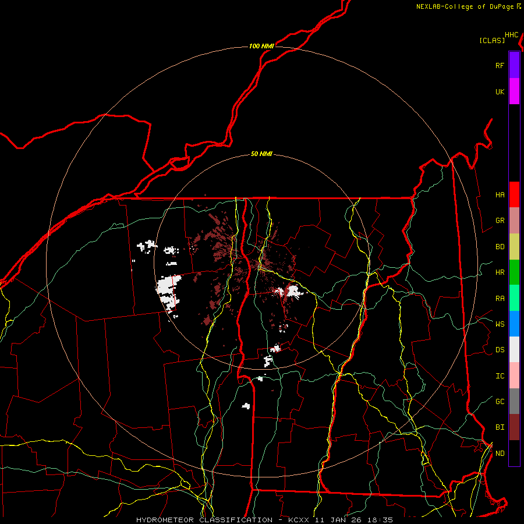The width and height of the screenshot is (524, 524).
Task: Click the 'RA' legend label
Action: coord(500,299)
